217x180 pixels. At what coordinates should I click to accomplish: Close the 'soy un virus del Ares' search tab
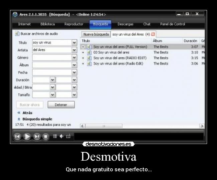[153, 34]
